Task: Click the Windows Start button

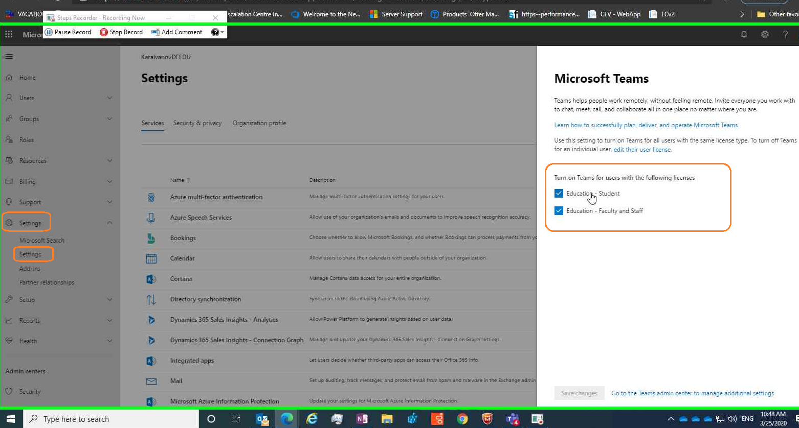Action: pyautogui.click(x=11, y=419)
